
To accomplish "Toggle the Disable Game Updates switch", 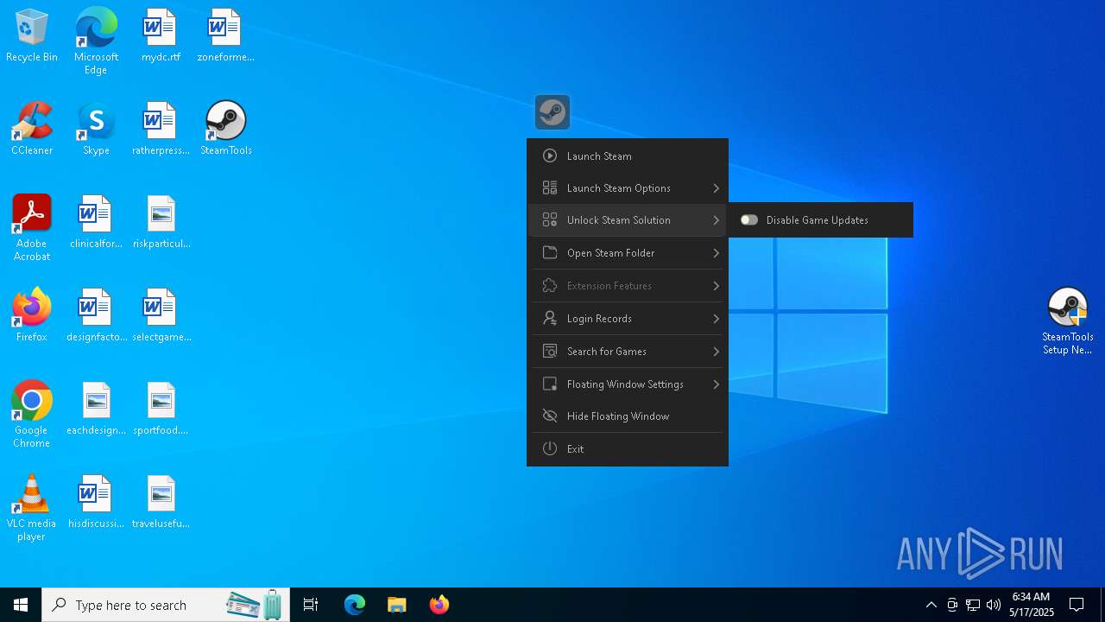I will [x=748, y=220].
